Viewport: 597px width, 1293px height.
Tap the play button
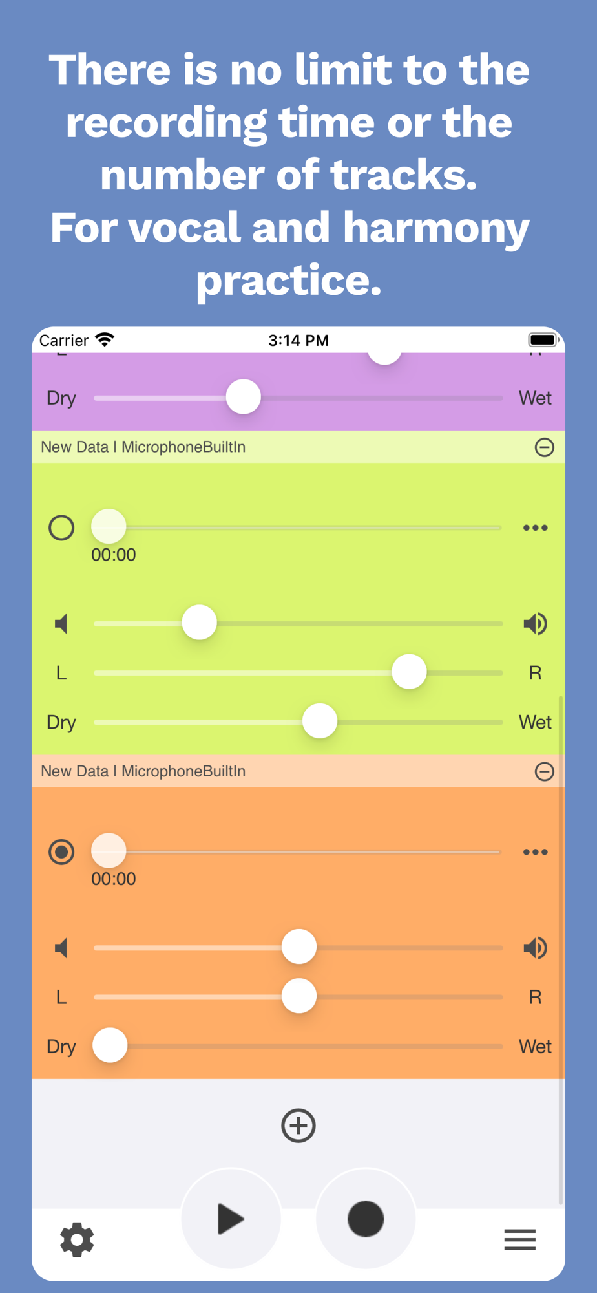231,1219
